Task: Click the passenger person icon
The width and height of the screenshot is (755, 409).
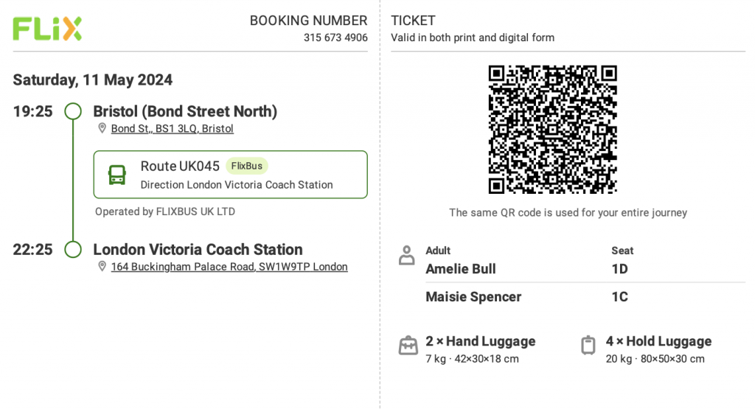Action: coord(407,256)
